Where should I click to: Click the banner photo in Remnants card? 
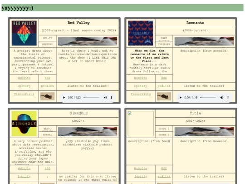pyautogui.click(x=204, y=41)
